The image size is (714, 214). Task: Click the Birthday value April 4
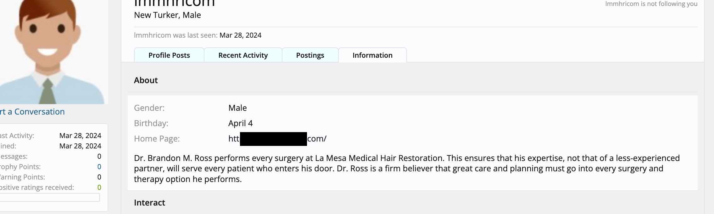pyautogui.click(x=240, y=123)
